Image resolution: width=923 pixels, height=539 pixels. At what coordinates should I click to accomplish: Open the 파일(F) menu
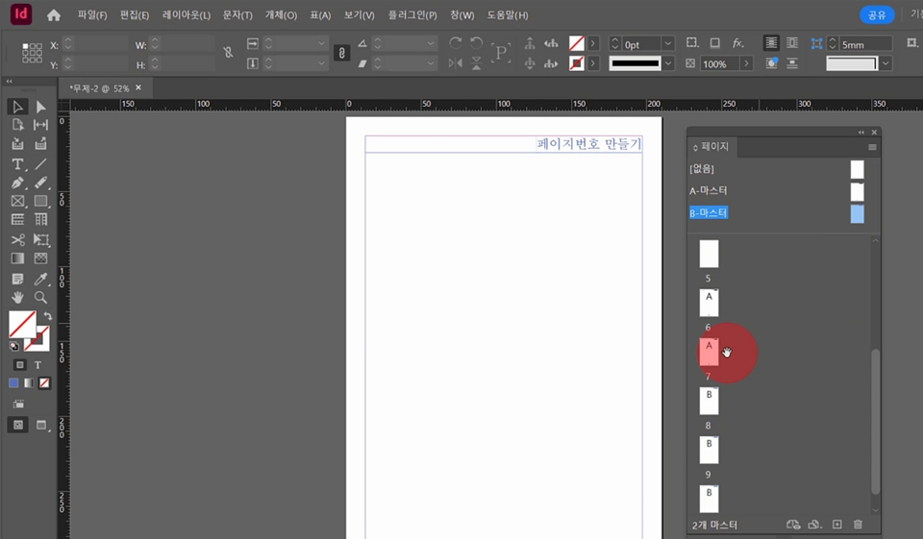(92, 15)
